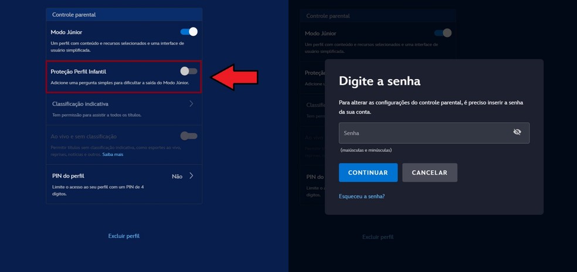
Task: Click the "Não" value beside PIN do perfil
Action: point(177,176)
